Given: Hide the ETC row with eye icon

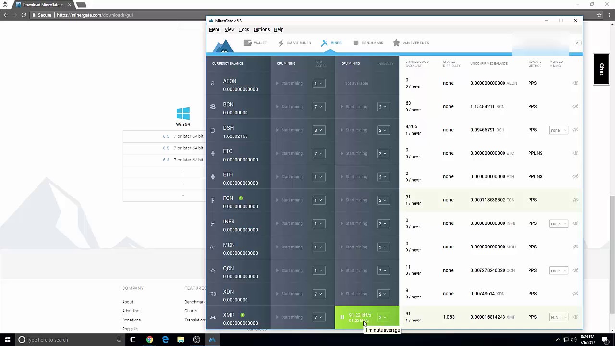Looking at the screenshot, I should 575,153.
